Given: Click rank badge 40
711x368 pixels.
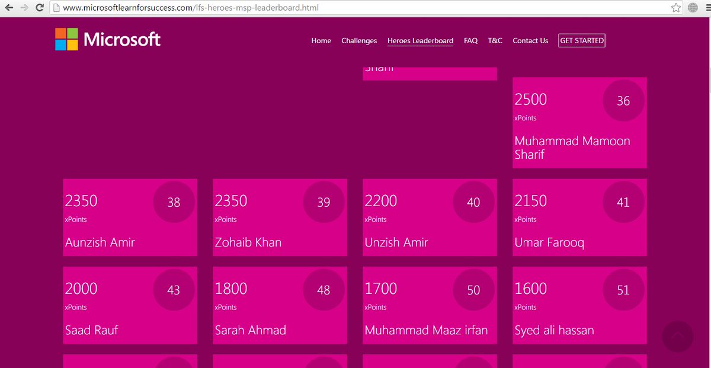Looking at the screenshot, I should coord(473,202).
